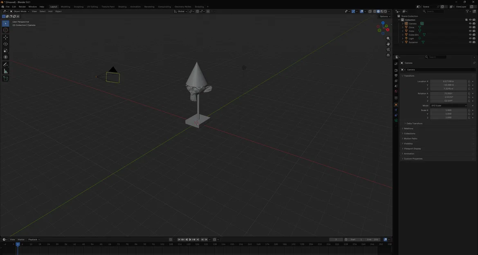Click the viewport zoom magnifier icon

388,38
